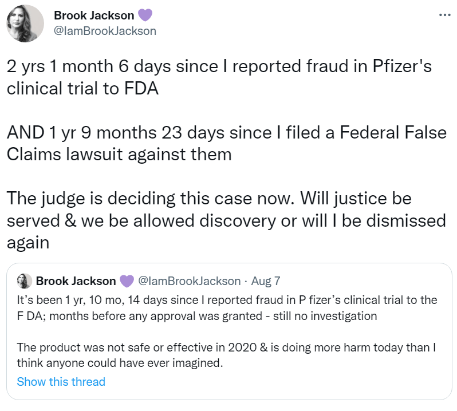Viewport: 457px width, 411px height.
Task: Click the Brook Jackson name in the quoted tweet
Action: [76, 281]
